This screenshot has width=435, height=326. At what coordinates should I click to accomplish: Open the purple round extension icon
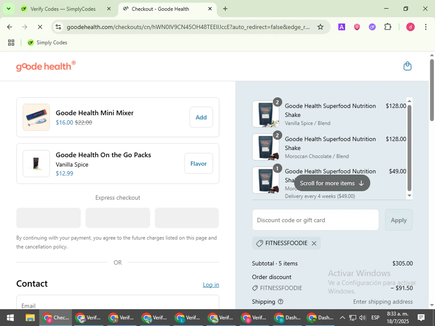pyautogui.click(x=372, y=27)
